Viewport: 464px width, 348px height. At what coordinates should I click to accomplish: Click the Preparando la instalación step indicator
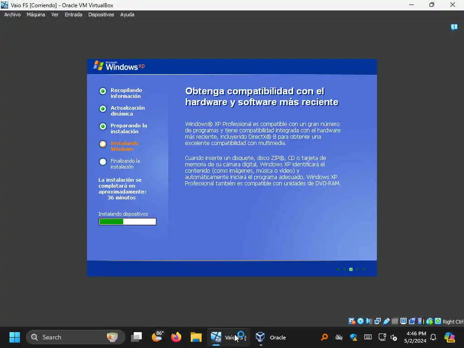(x=103, y=127)
